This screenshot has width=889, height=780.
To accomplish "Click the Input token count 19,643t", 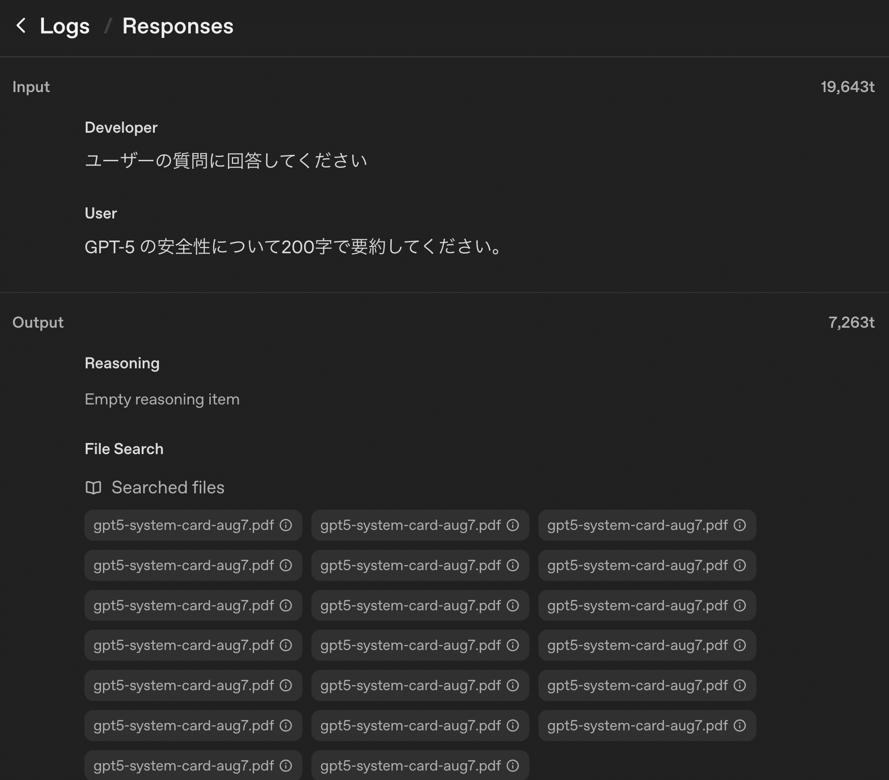I will point(847,87).
